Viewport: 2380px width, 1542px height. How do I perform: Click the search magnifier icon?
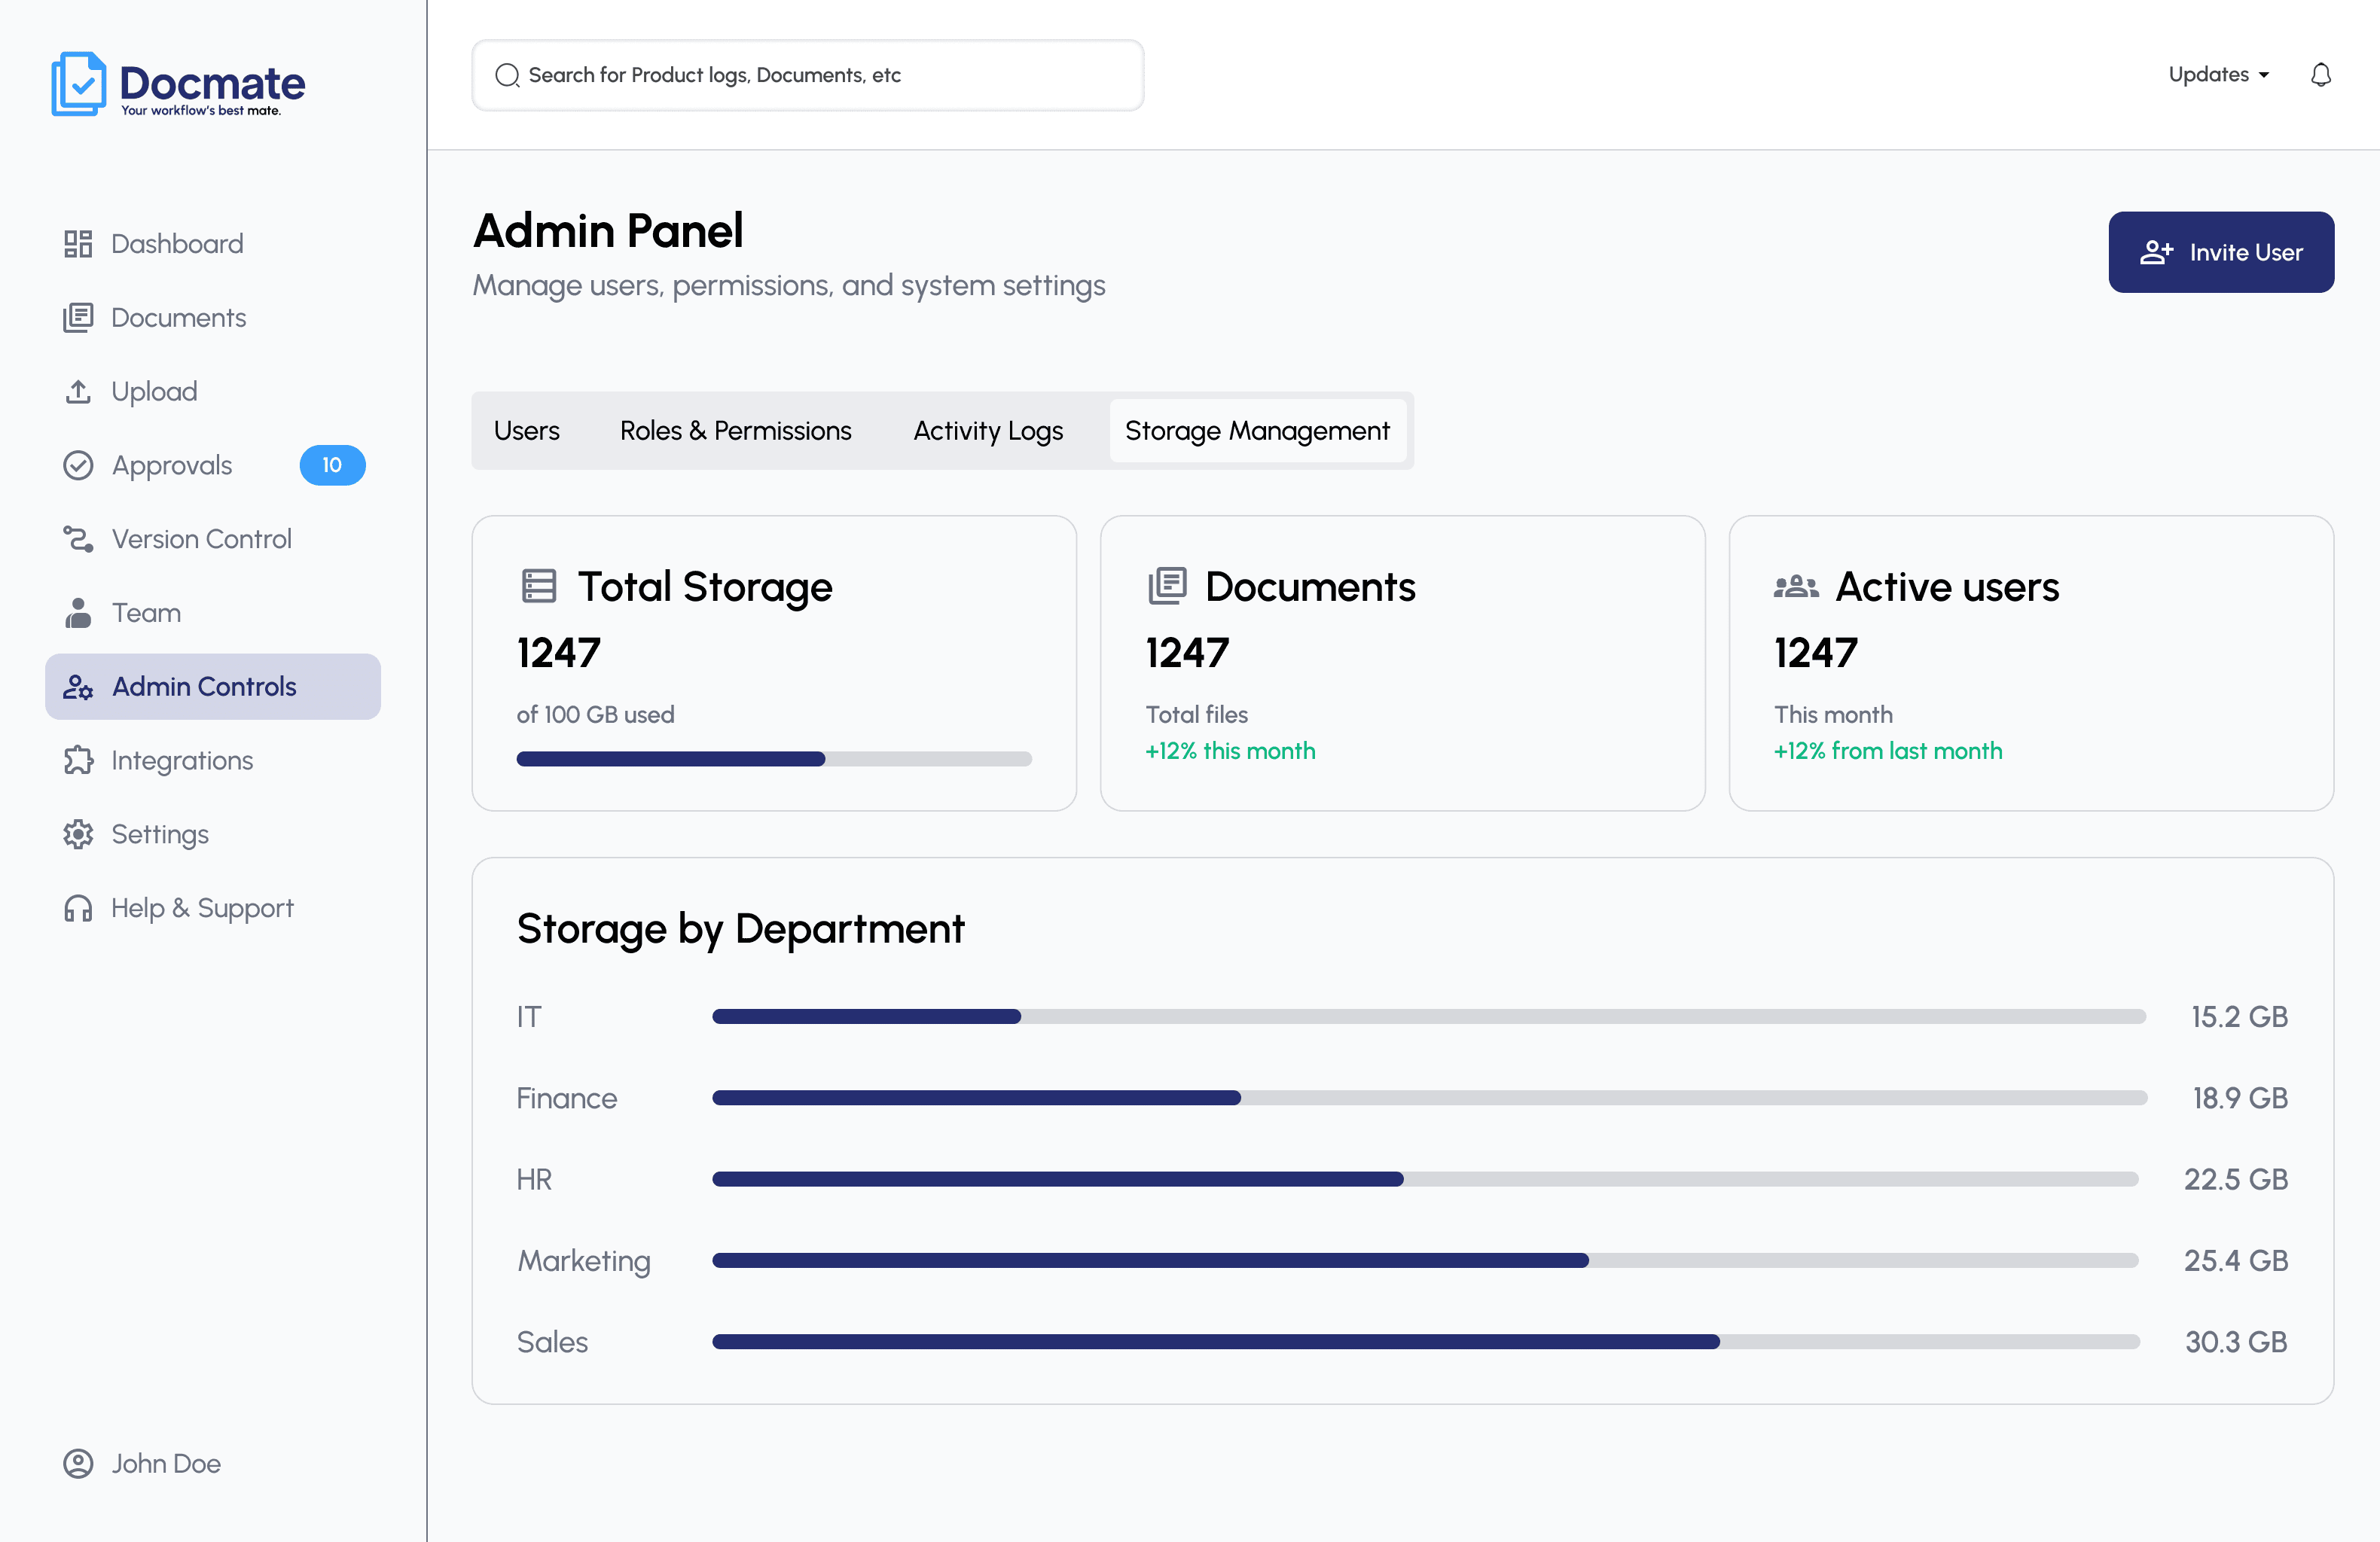coord(507,76)
